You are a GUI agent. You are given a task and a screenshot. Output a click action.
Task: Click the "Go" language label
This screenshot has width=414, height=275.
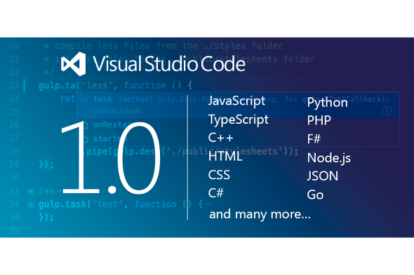tap(315, 195)
